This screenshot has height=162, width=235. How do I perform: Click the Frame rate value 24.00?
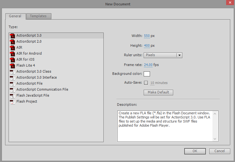tap(148, 65)
